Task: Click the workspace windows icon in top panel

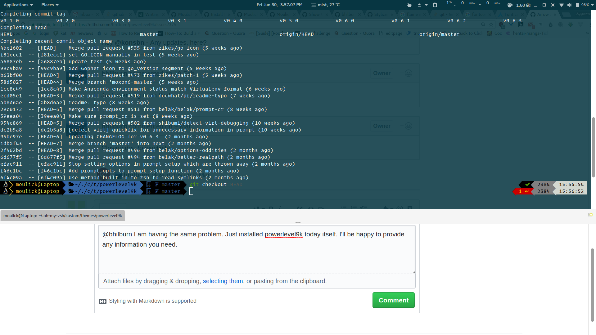Action: pyautogui.click(x=409, y=5)
